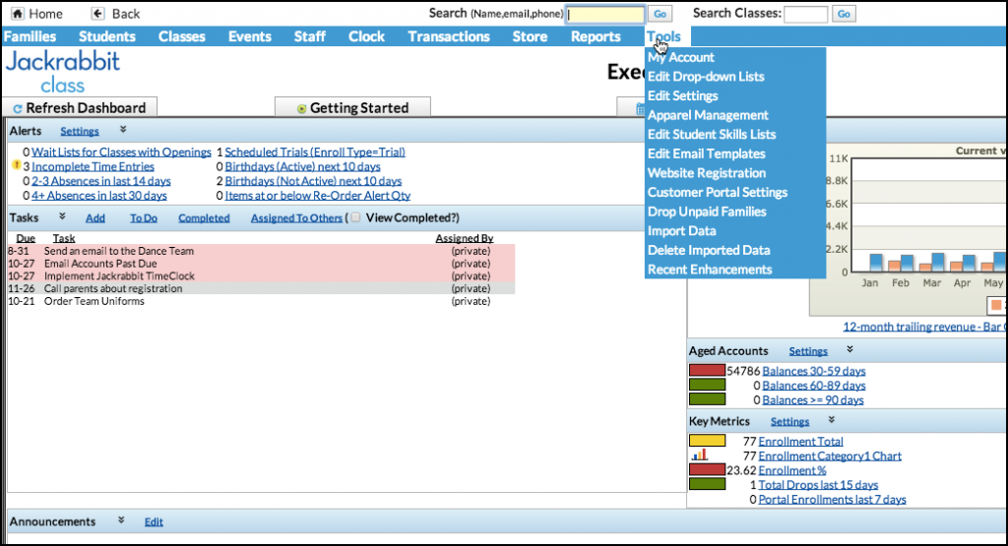The width and height of the screenshot is (1008, 546).
Task: Focus the Name, email, phone search field
Action: (605, 14)
